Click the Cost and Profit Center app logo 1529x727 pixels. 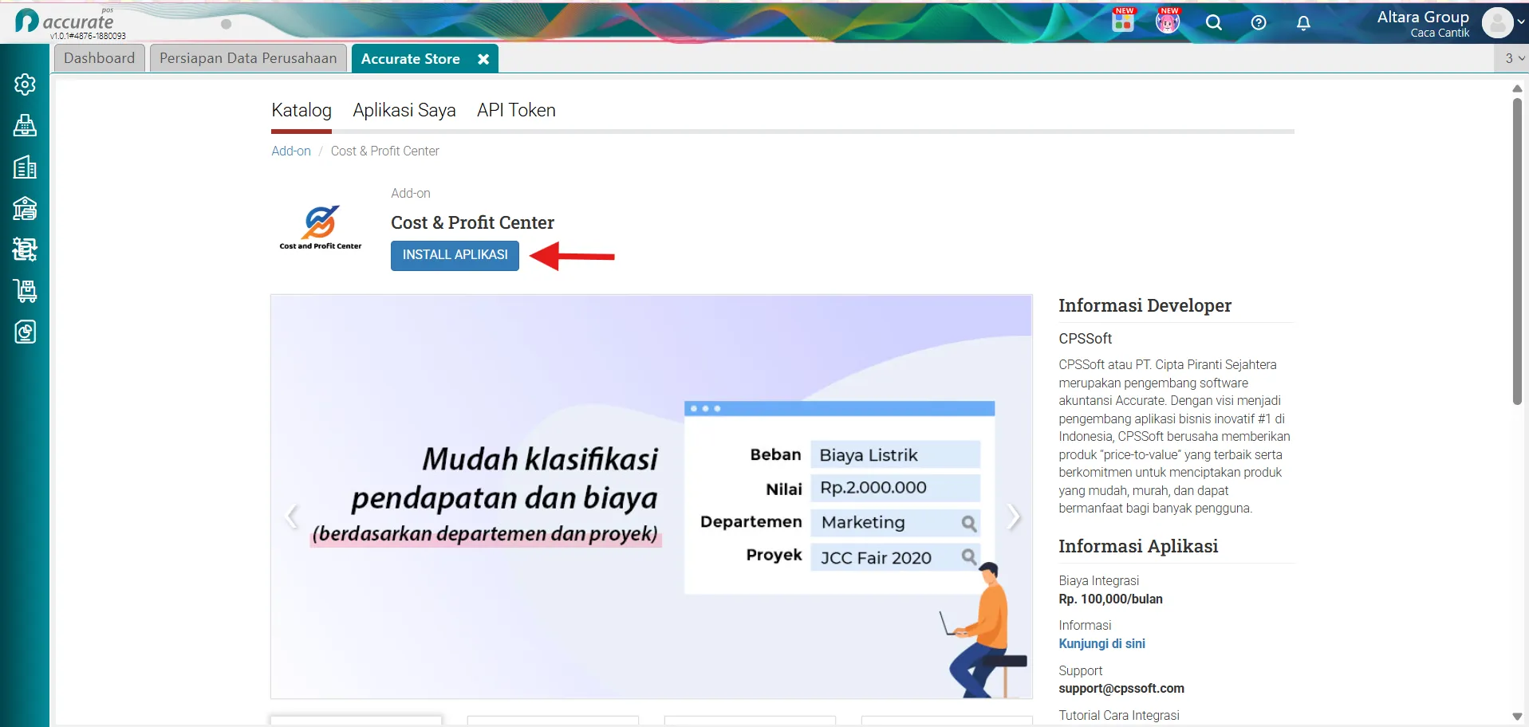click(x=321, y=228)
